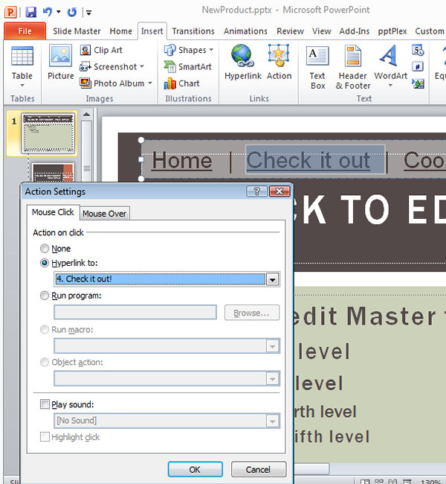Click the Run program path field
This screenshot has height=484, width=446.
135,313
